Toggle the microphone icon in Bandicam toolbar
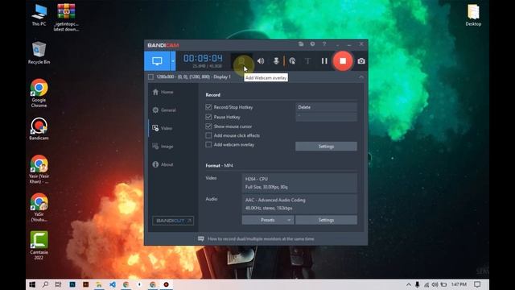This screenshot has width=515, height=290. click(x=276, y=61)
